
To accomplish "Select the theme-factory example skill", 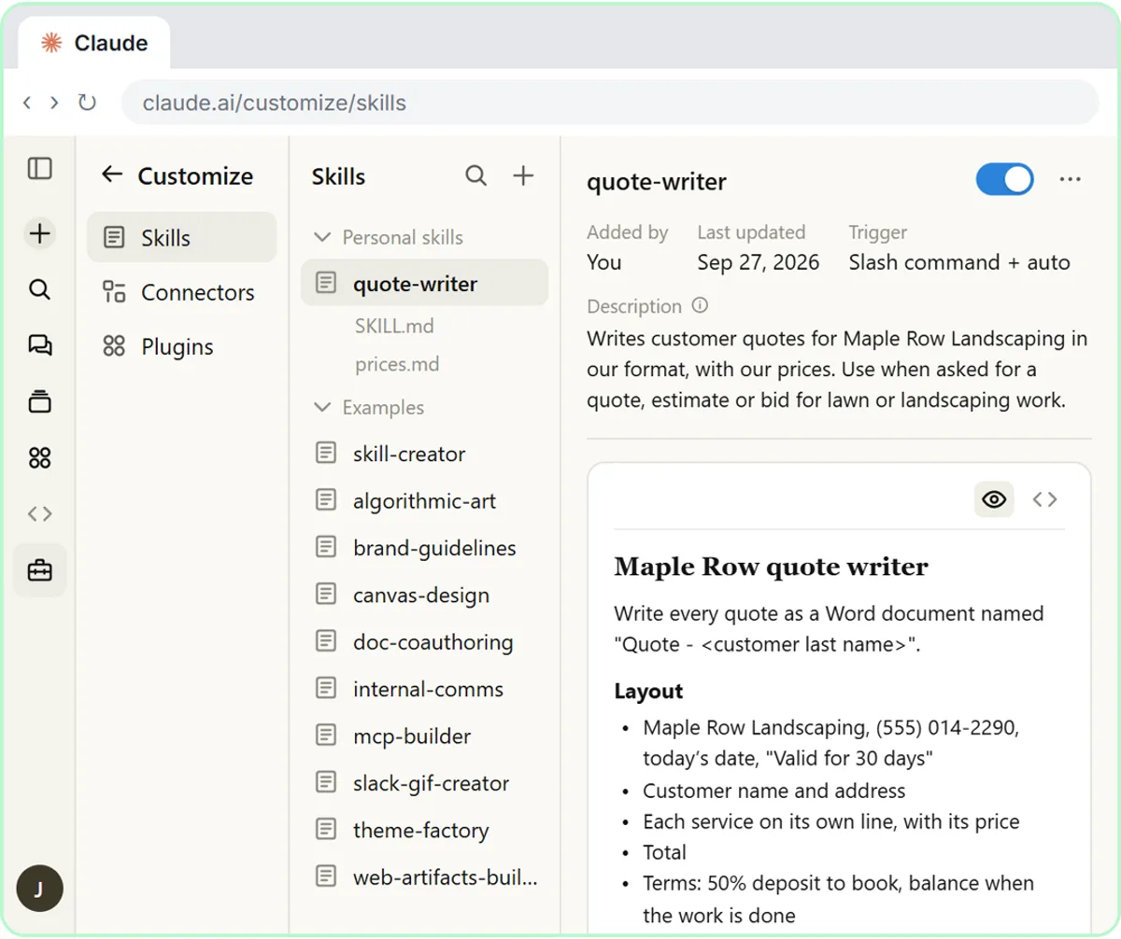I will 424,829.
